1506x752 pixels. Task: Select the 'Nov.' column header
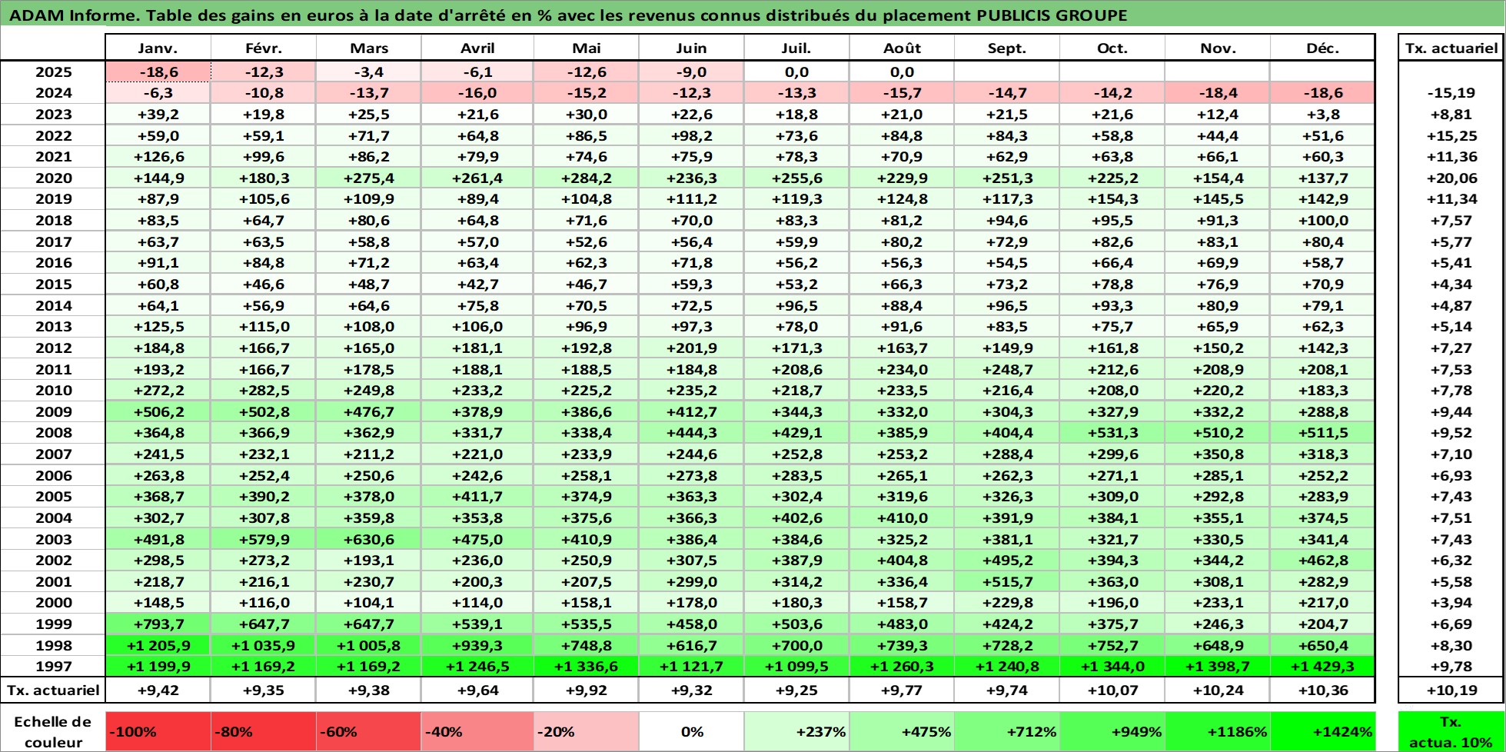click(1218, 48)
